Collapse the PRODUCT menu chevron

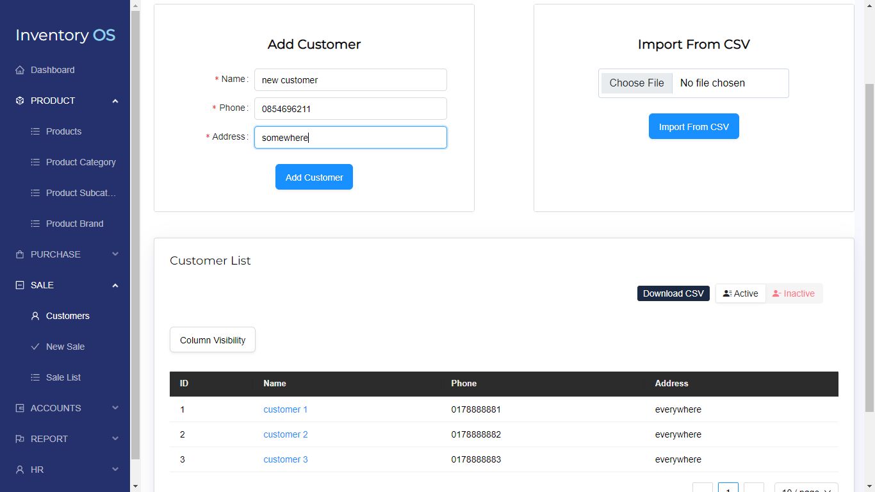[115, 101]
